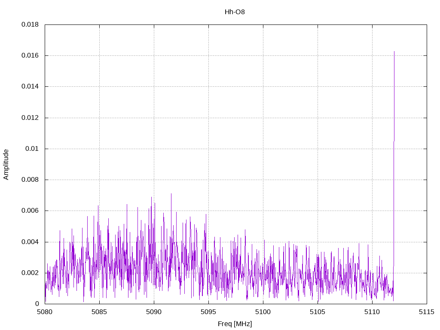Image resolution: width=440 pixels, height=330 pixels.
Task: Click the 0.016 y-axis tick label
Action: 30,55
